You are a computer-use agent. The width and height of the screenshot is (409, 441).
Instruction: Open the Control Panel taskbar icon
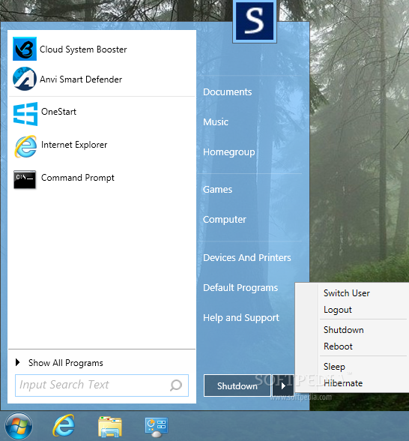(156, 427)
